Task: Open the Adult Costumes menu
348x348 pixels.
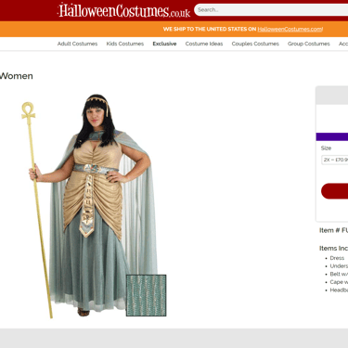Action: click(77, 44)
